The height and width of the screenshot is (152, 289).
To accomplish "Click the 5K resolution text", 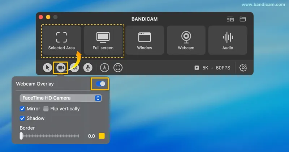I will [x=205, y=68].
